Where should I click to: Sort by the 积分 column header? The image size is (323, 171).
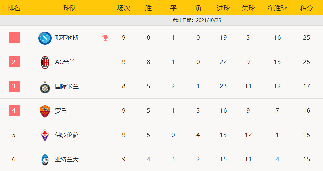pos(307,8)
